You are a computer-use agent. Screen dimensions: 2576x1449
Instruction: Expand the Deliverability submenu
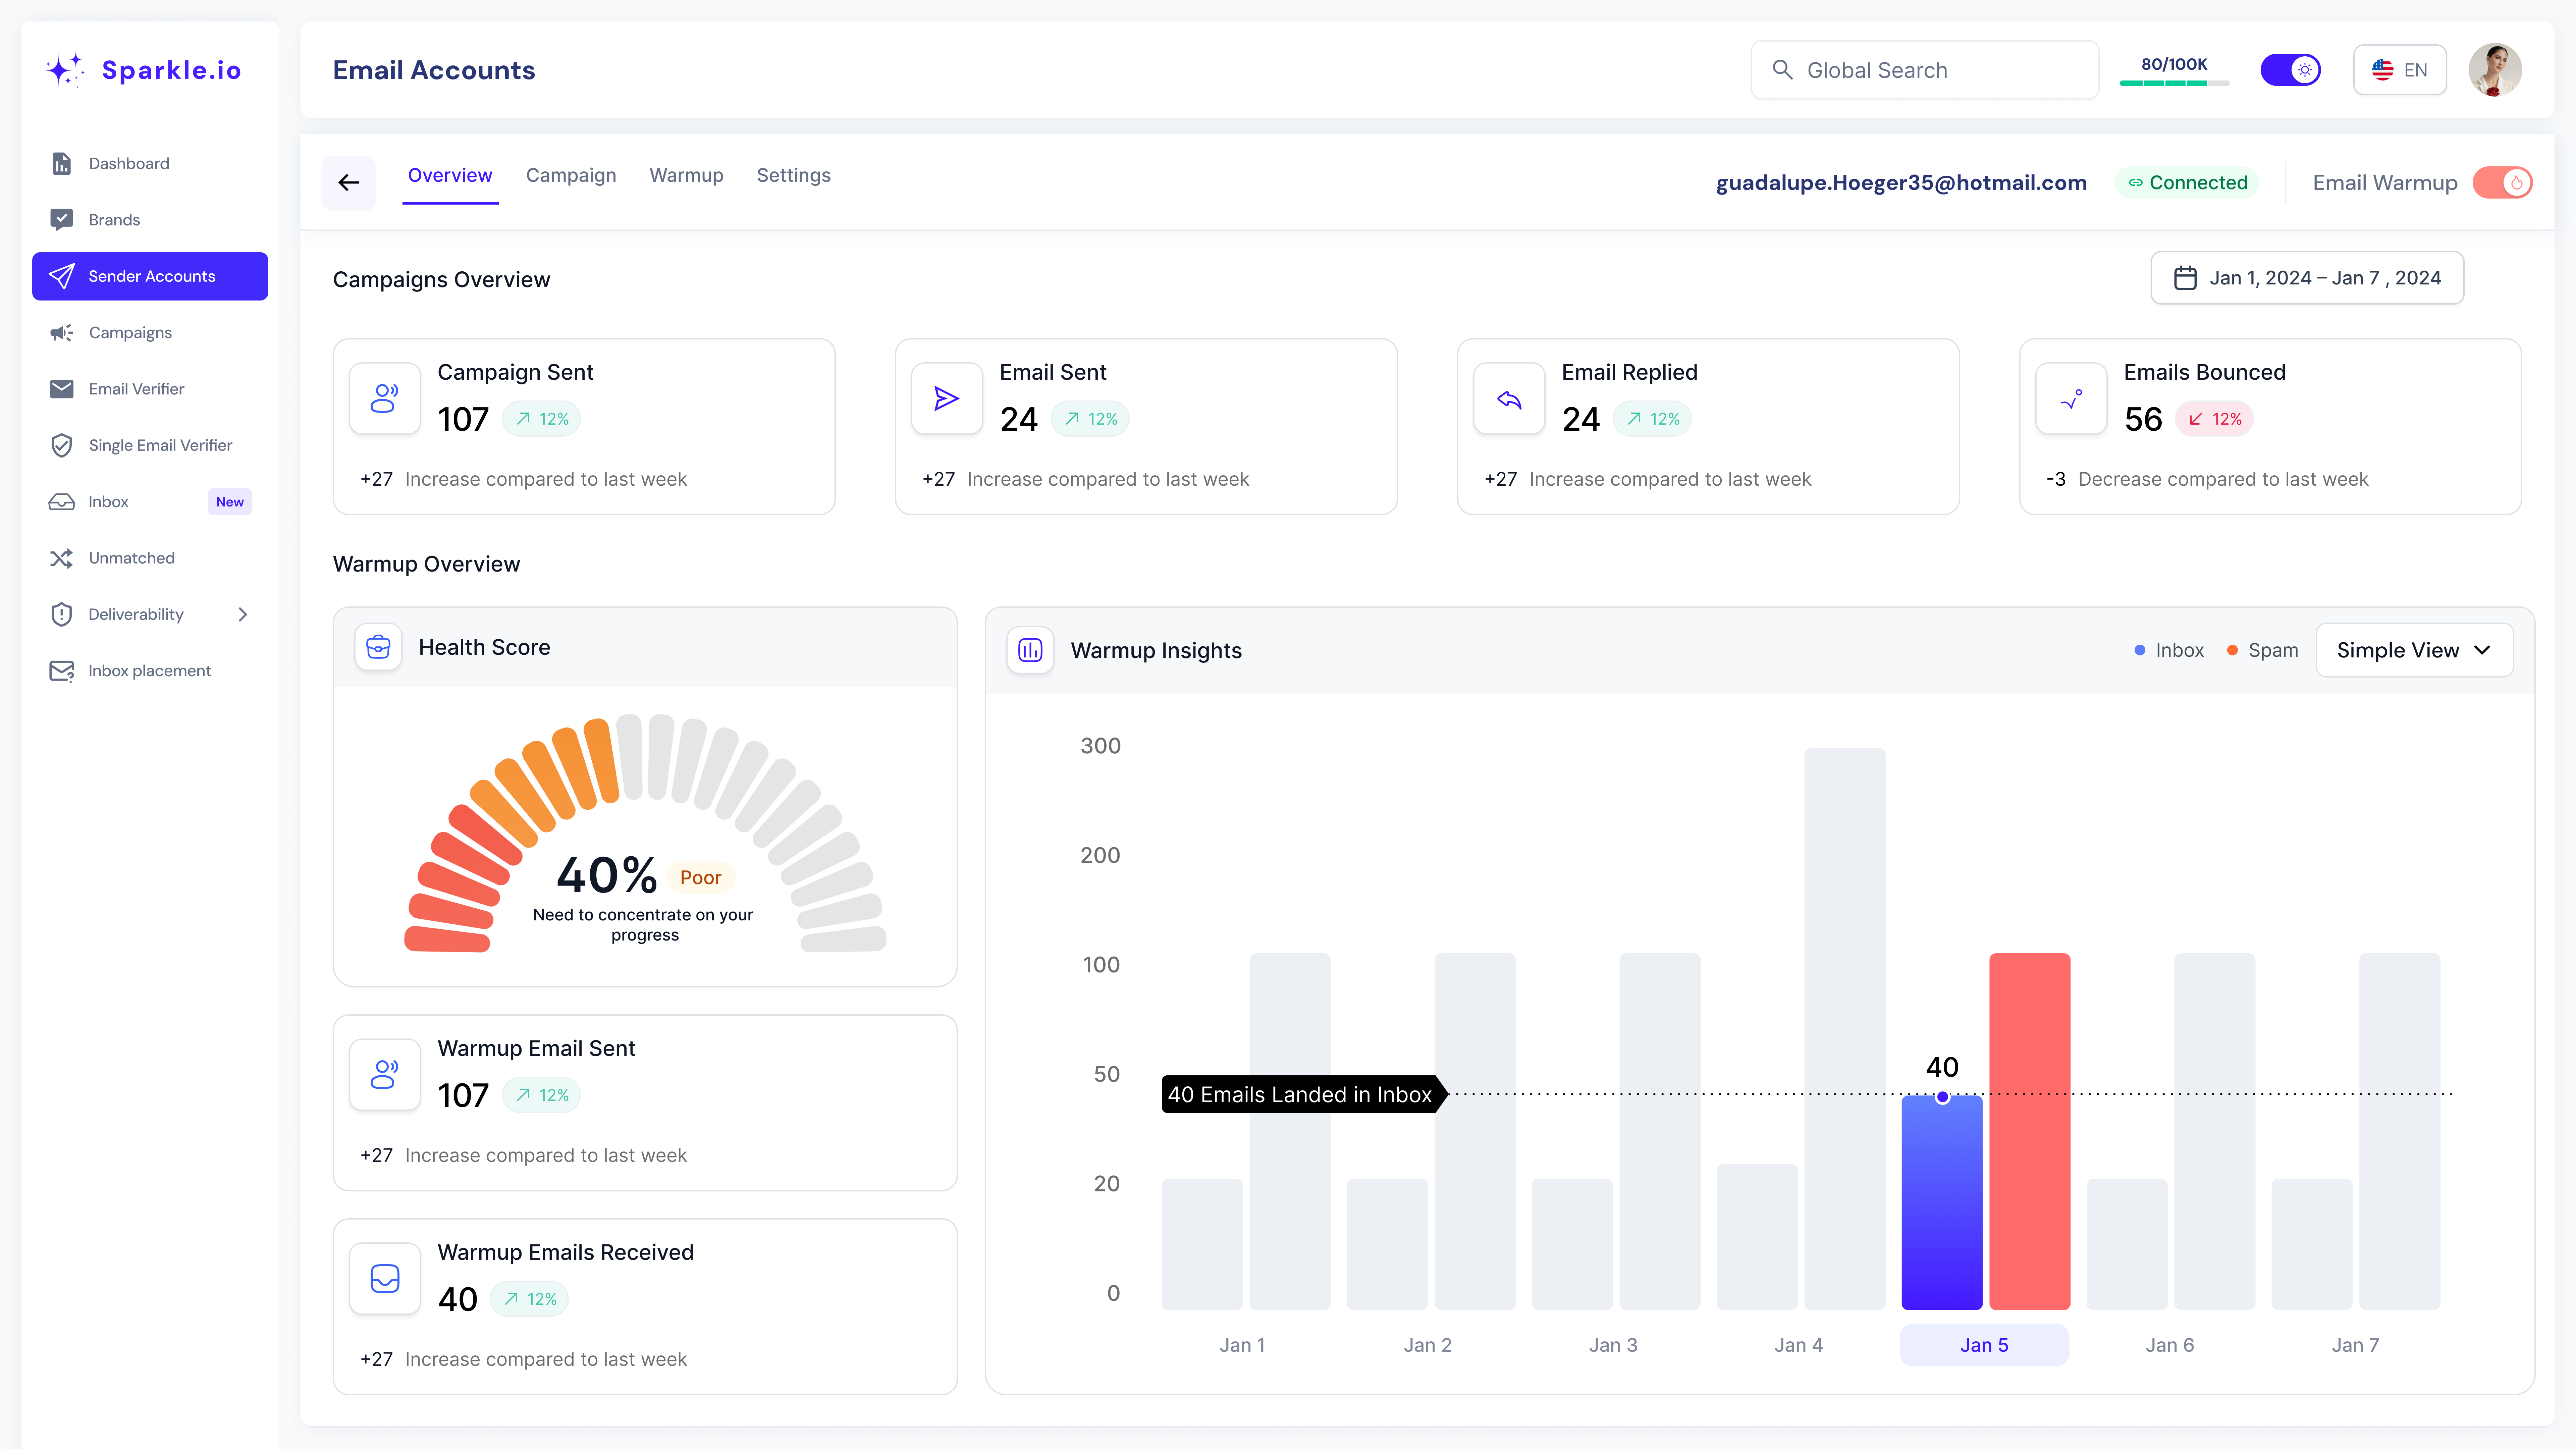point(242,614)
